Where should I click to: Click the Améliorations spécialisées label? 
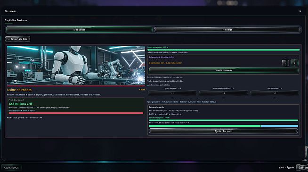[159, 85]
